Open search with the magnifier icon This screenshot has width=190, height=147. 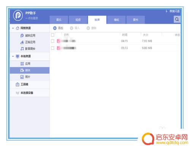(177, 19)
